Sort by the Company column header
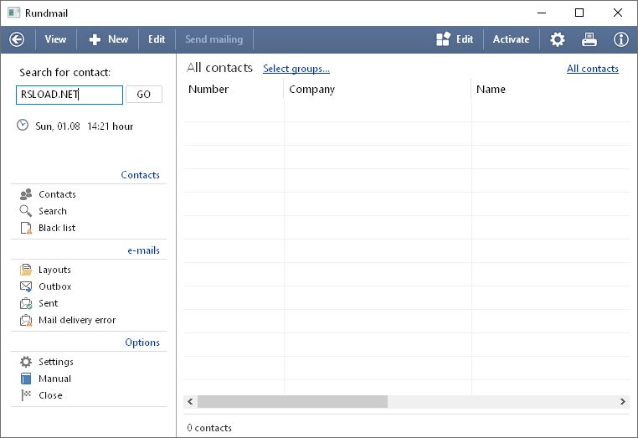638x438 pixels. coord(311,90)
